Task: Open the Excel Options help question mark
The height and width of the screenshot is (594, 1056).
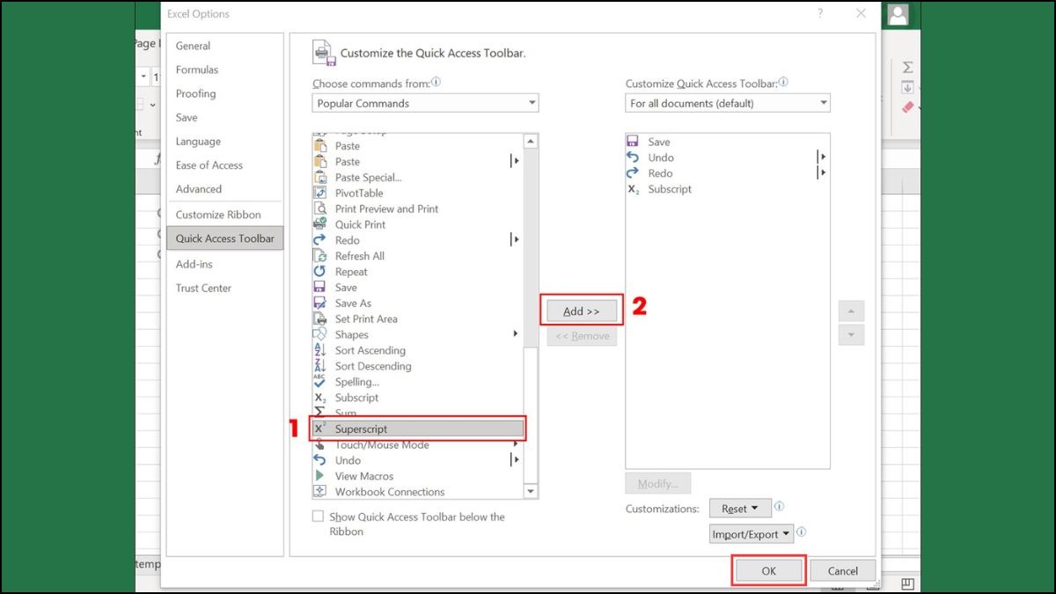Action: pyautogui.click(x=820, y=14)
